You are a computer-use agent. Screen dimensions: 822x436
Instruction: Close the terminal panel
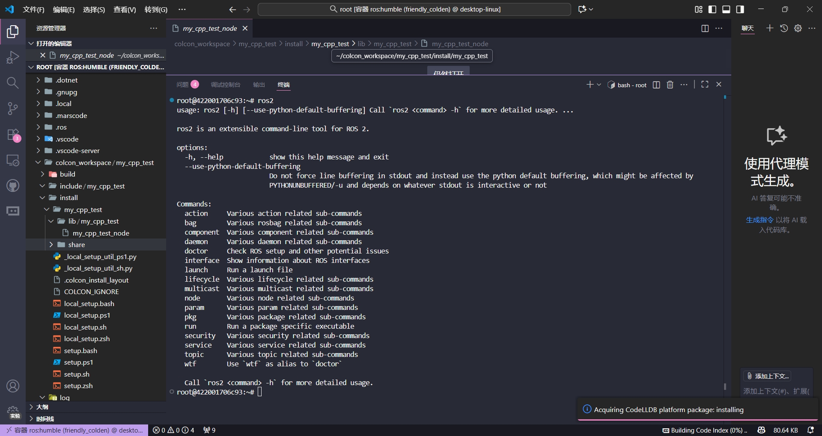click(x=719, y=85)
